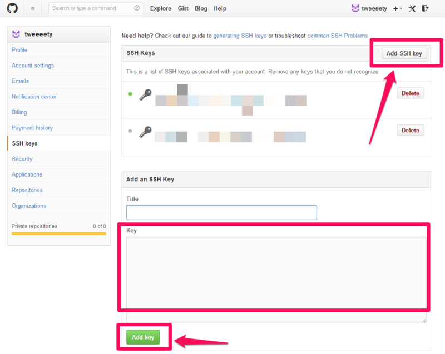Click the green status dot of first key
Viewport: 445px width, 354px height.
130,94
